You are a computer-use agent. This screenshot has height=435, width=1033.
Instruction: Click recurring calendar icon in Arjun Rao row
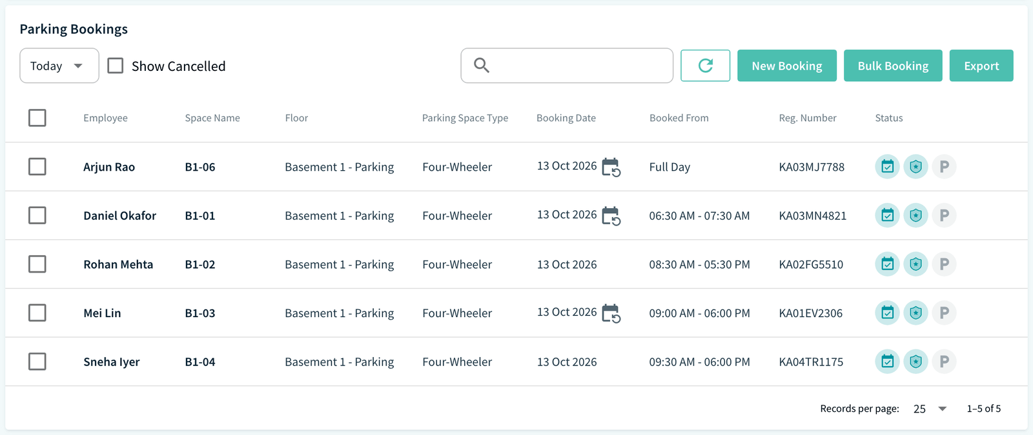(611, 167)
